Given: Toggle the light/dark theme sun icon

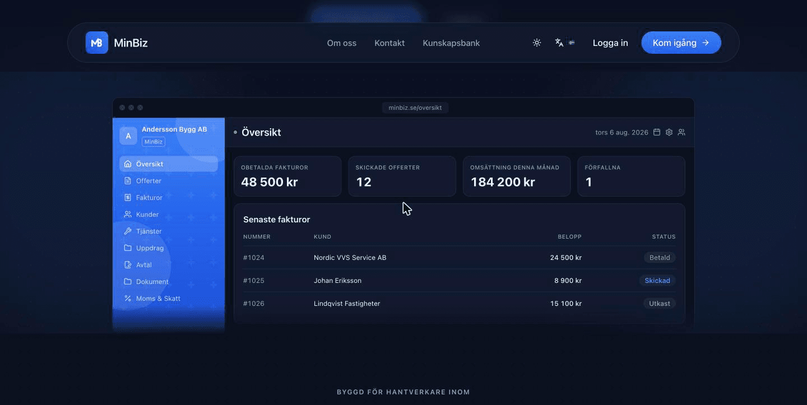Looking at the screenshot, I should click(x=537, y=43).
